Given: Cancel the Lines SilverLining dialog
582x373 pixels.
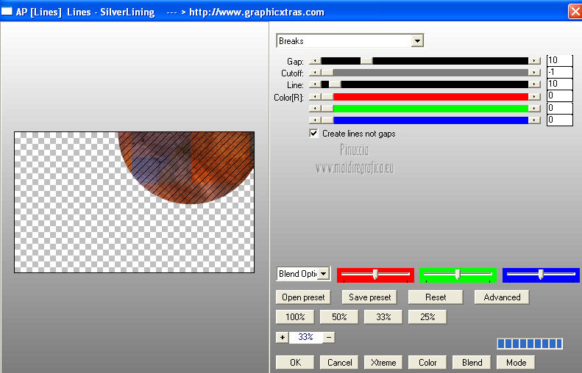Looking at the screenshot, I should tap(339, 363).
